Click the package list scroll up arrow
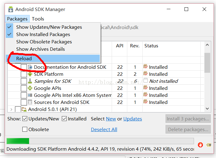Screen dimensions: 216x158 click(207, 45)
